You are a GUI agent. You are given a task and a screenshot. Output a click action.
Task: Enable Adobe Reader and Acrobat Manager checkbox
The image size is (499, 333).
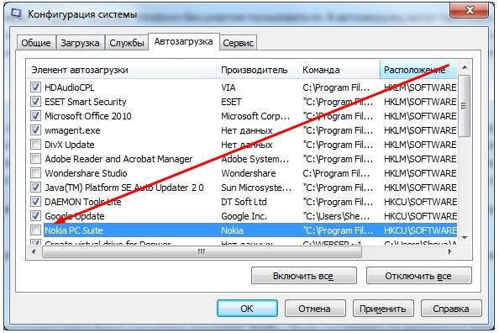(35, 159)
